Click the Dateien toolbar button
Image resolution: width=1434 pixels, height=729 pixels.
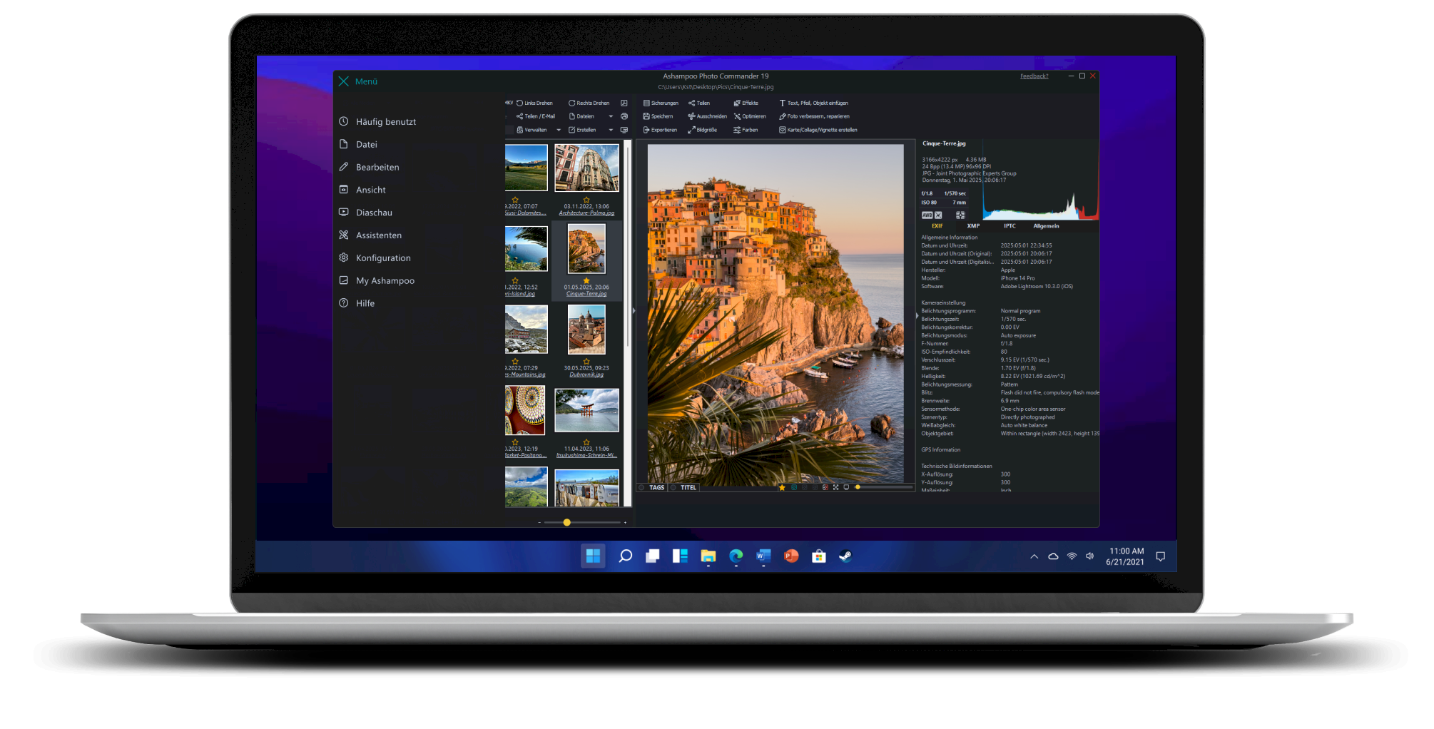click(581, 116)
